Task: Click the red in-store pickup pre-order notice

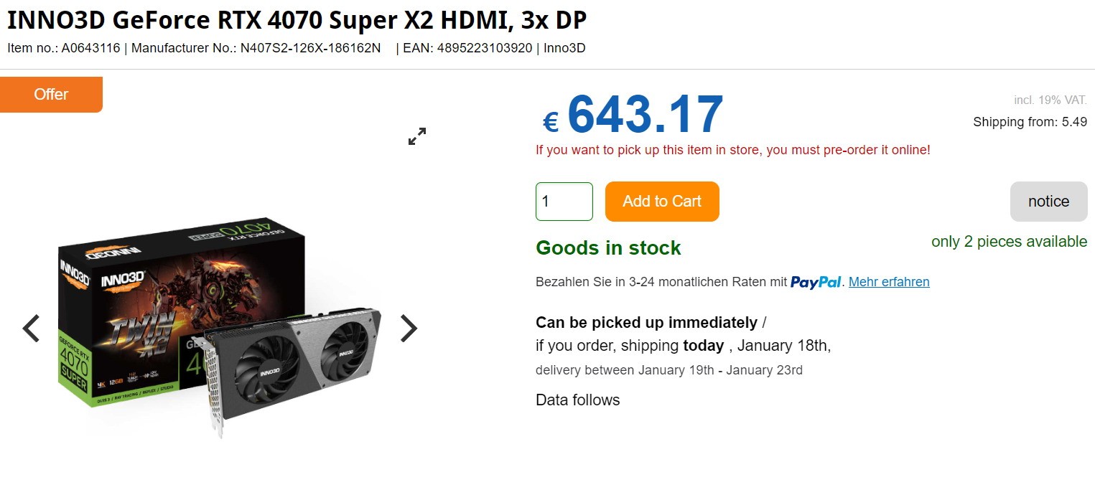Action: tap(733, 150)
